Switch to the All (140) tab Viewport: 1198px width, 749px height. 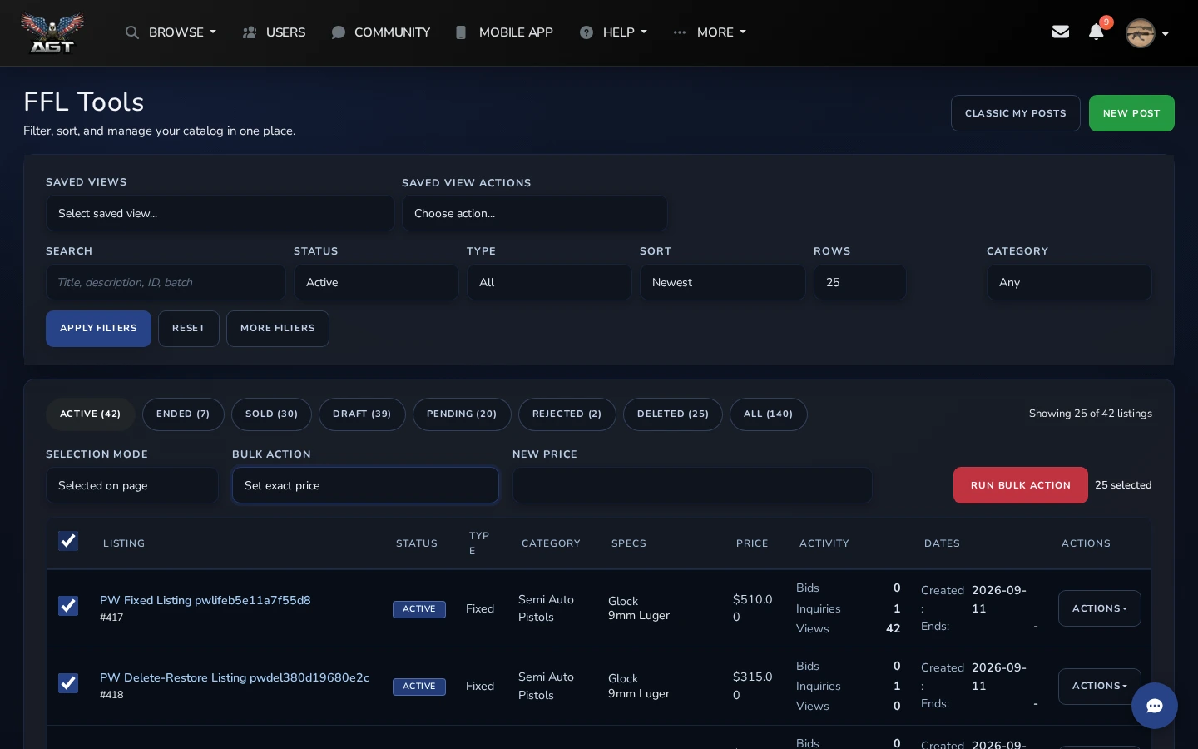(x=768, y=414)
